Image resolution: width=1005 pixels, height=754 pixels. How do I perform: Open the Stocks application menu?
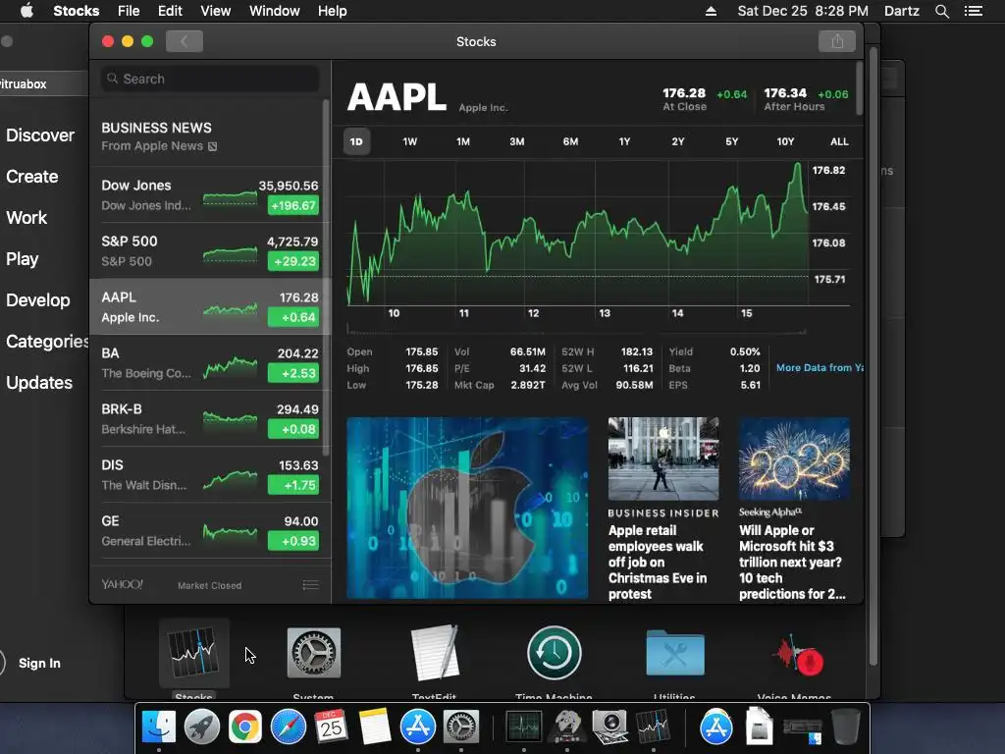click(76, 11)
